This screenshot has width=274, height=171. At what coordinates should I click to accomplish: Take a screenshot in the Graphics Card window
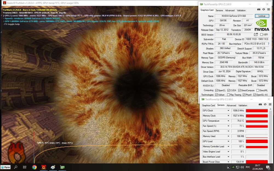point(259,9)
